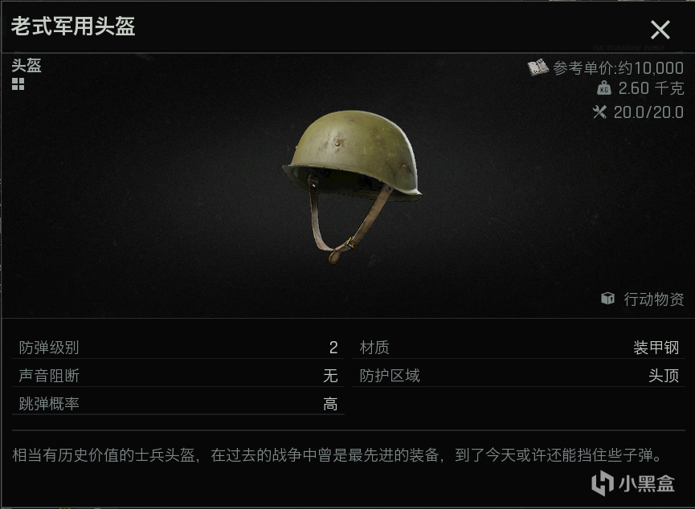Click the helmet 3D preview image
The image size is (695, 509).
pyautogui.click(x=352, y=186)
